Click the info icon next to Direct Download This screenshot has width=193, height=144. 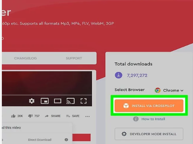click(x=66, y=140)
